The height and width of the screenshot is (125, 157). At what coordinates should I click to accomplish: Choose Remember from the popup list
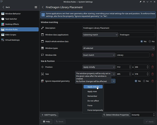(x=93, y=96)
